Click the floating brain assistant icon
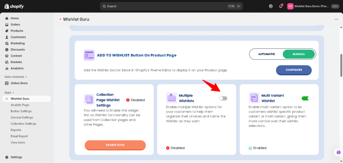 point(339,152)
